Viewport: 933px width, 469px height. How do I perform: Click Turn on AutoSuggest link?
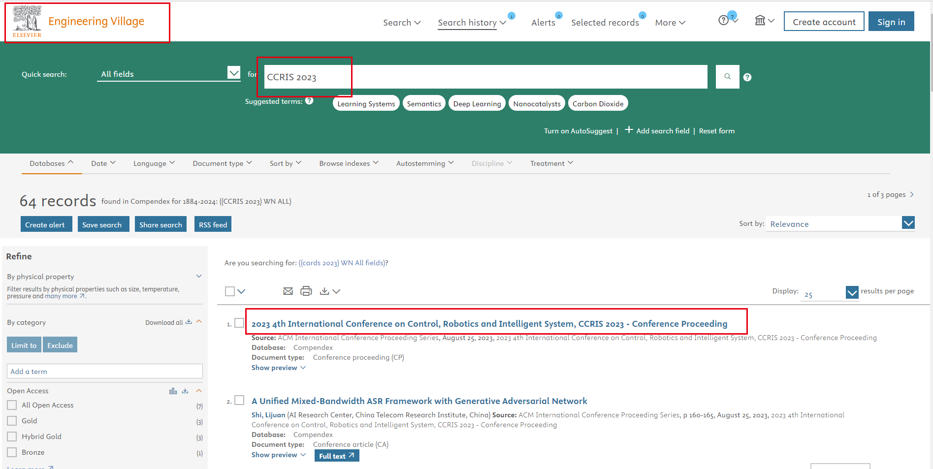click(578, 131)
